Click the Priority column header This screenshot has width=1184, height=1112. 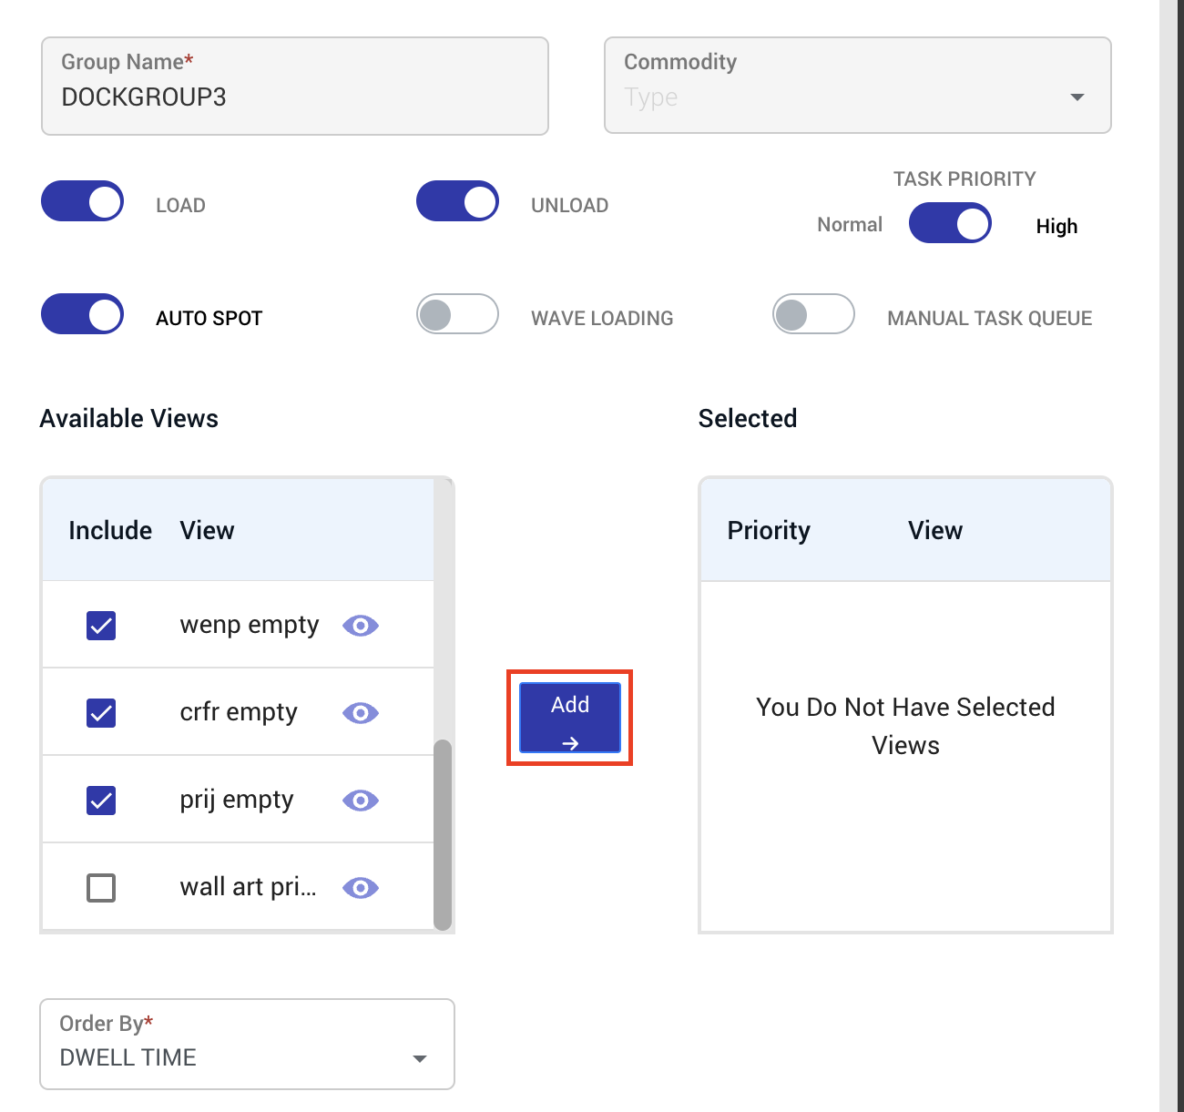click(769, 530)
